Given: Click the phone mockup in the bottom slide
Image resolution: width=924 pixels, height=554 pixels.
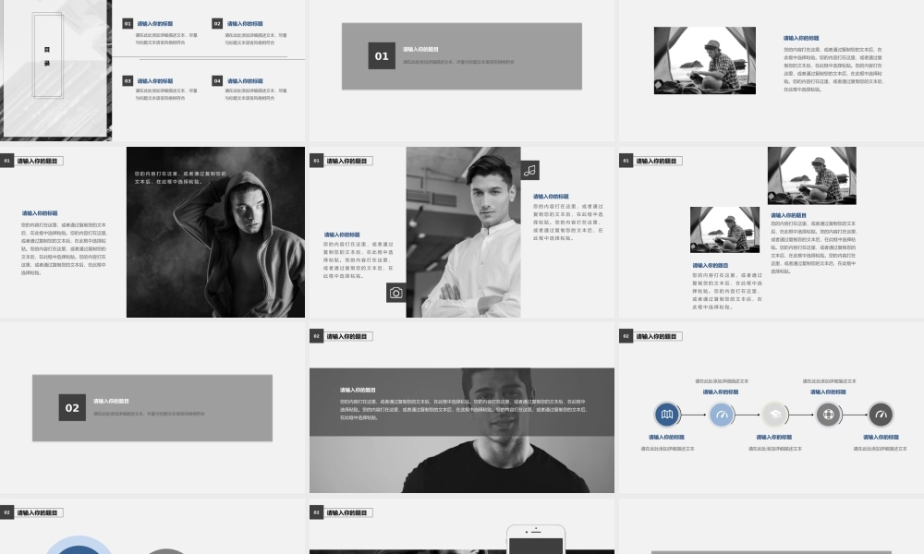Looking at the screenshot, I should tap(537, 540).
